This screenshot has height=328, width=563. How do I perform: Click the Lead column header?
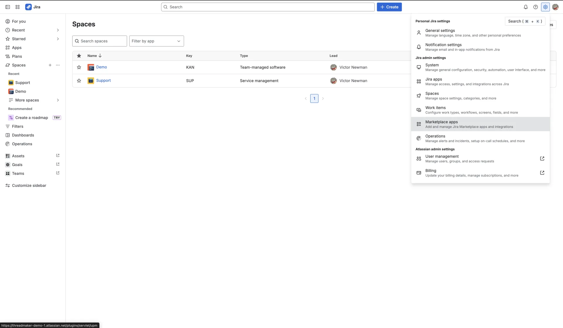coord(333,56)
